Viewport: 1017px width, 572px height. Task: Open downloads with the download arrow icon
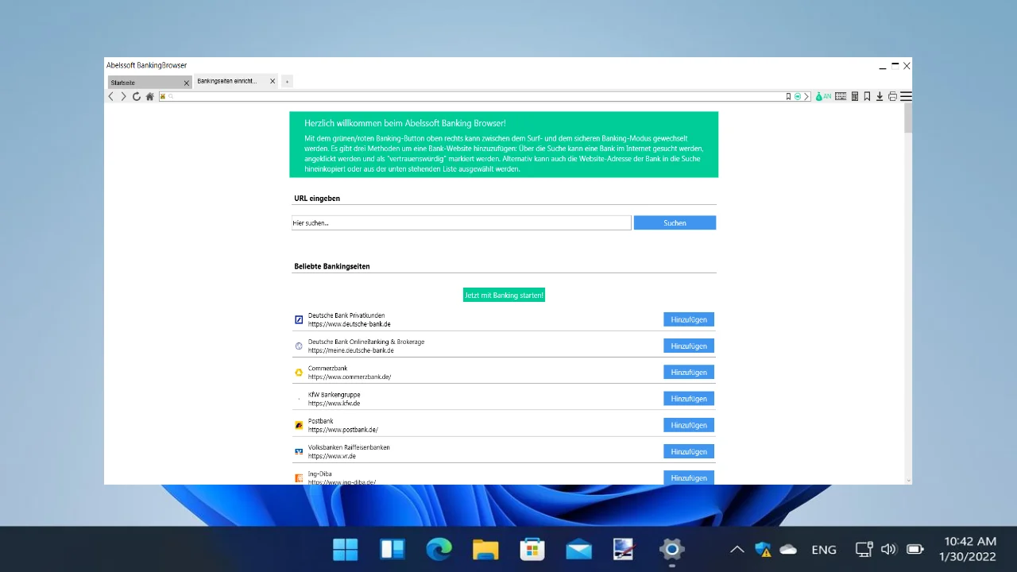[880, 96]
